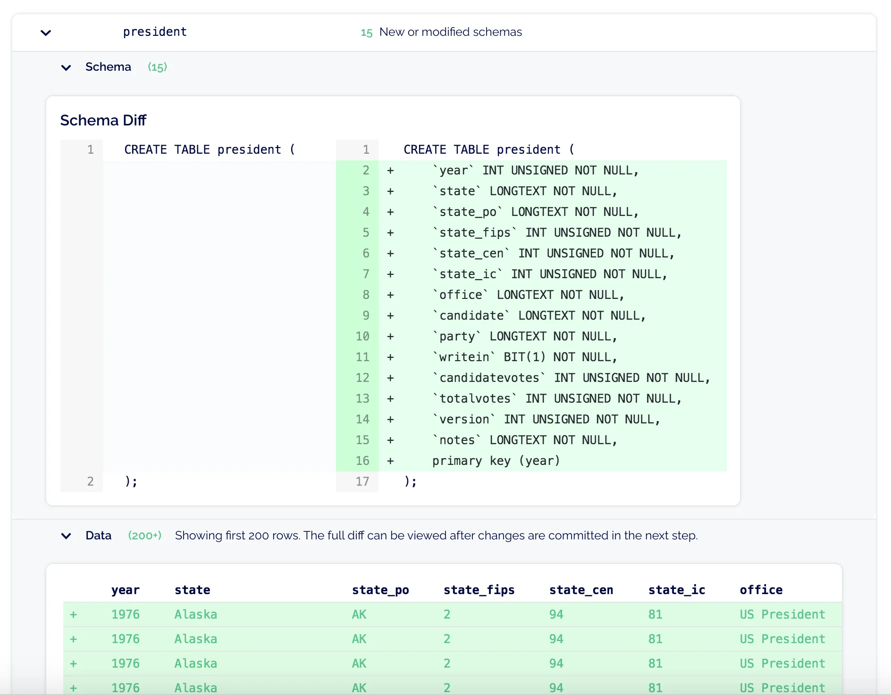Collapse the president schema section
The width and height of the screenshot is (891, 695).
tap(45, 33)
